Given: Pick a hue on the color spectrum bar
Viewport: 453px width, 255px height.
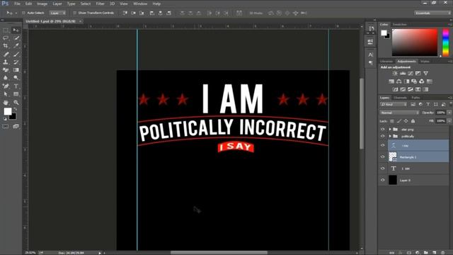Looking at the screenshot, I should coord(445,42).
